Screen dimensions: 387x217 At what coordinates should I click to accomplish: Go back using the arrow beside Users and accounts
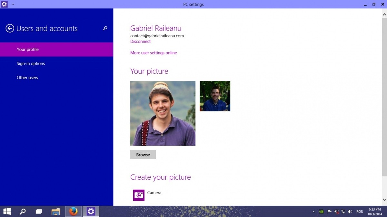tap(10, 28)
